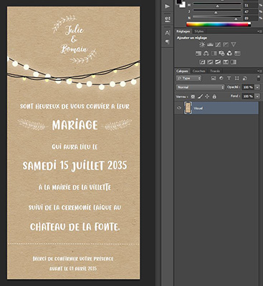This screenshot has height=286, width=263.
Task: Open the Paragraph panel icon
Action: [168, 42]
